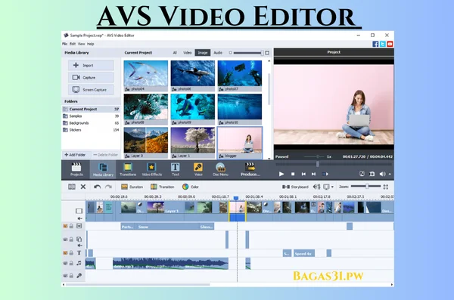Open the View menu
454x300 pixels.
point(82,44)
